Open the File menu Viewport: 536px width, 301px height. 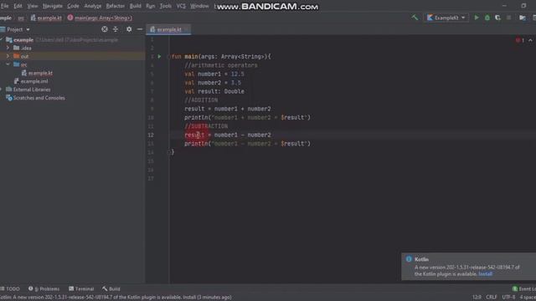(x=5, y=6)
